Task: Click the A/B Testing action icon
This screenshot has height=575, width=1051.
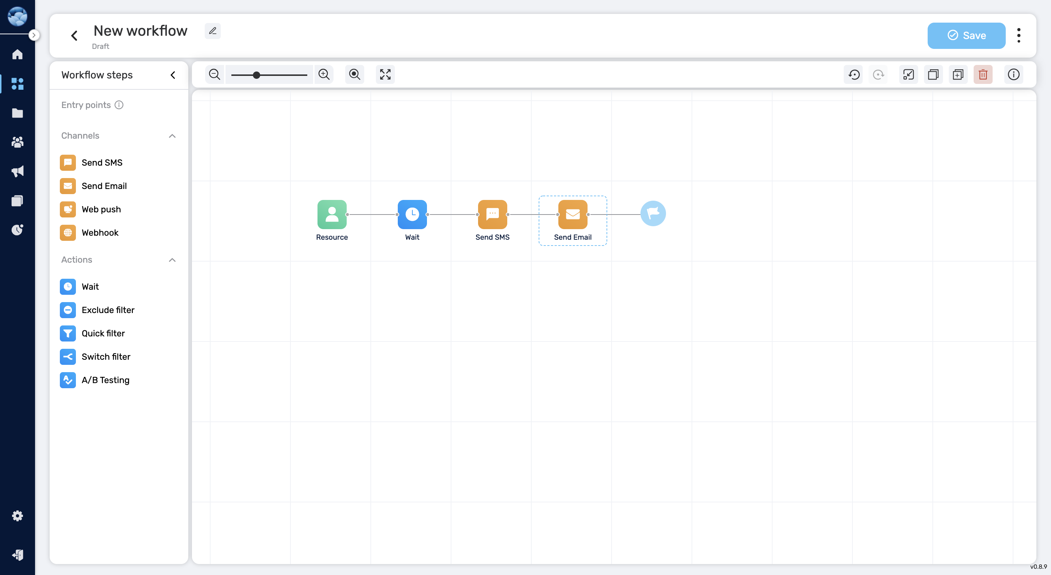Action: point(68,380)
